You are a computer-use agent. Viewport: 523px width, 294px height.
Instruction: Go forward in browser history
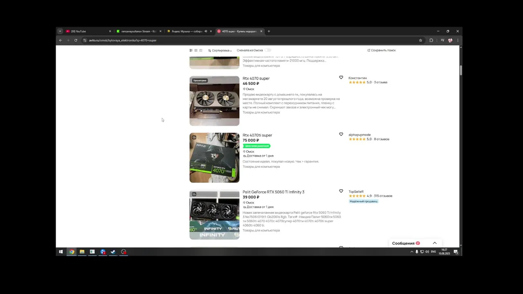click(x=68, y=40)
